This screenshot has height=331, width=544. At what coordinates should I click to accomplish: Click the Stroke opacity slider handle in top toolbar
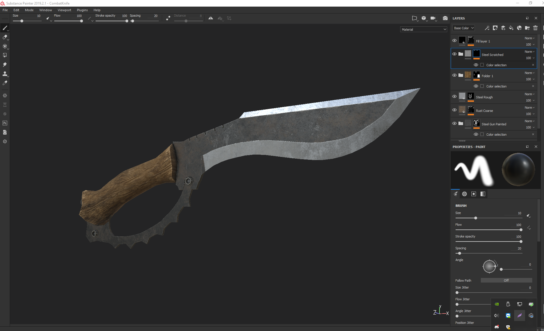click(x=127, y=21)
